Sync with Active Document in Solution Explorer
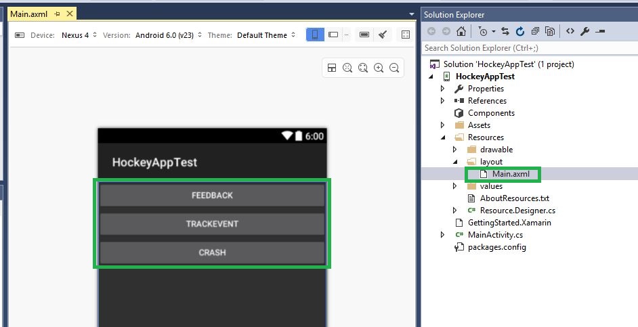Screen dimensions: 638x327 coord(505,31)
